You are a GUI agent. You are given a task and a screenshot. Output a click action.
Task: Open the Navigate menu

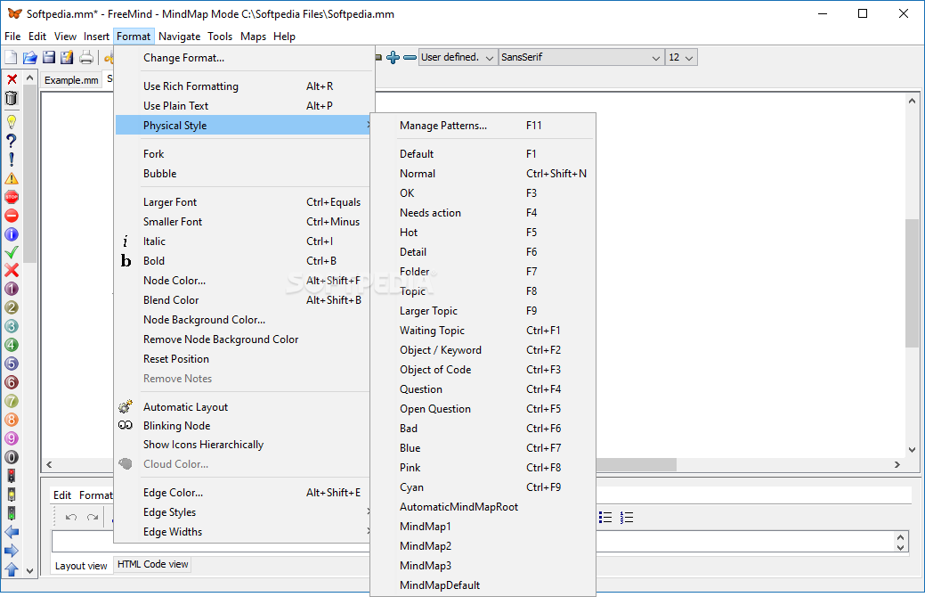pos(179,36)
